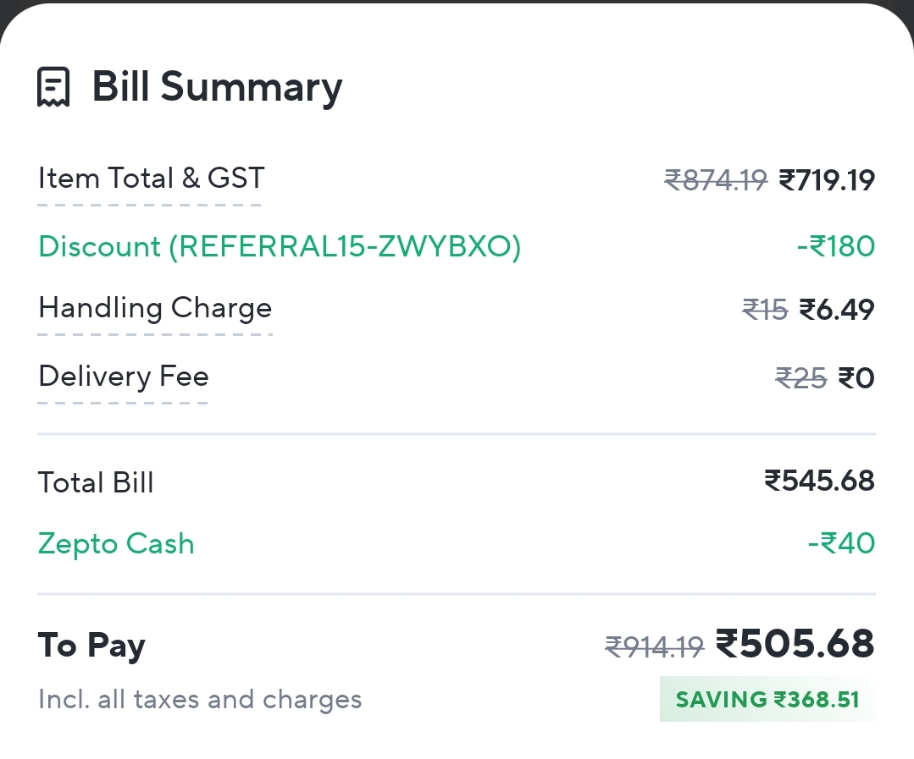Tap the ₹505.68 payable amount

click(x=795, y=644)
